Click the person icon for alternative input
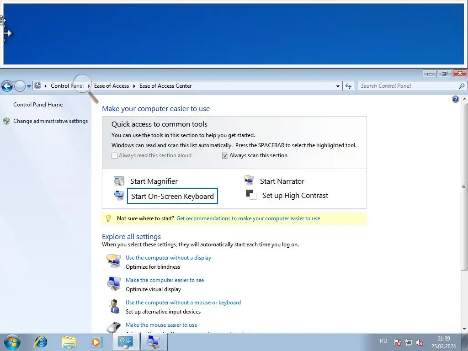The height and width of the screenshot is (351, 468). [114, 306]
